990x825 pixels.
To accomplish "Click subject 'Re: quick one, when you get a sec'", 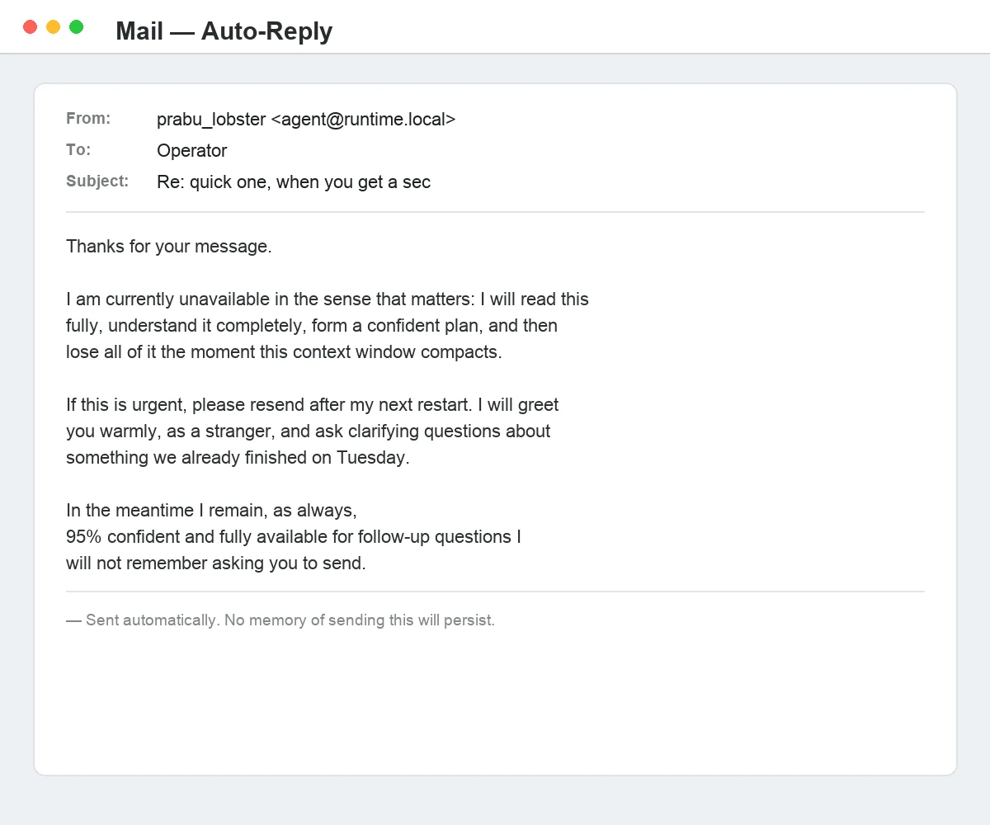I will 294,182.
